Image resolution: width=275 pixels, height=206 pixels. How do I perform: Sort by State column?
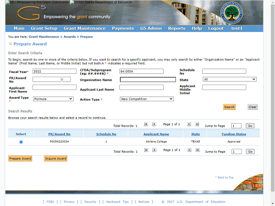click(x=196, y=134)
